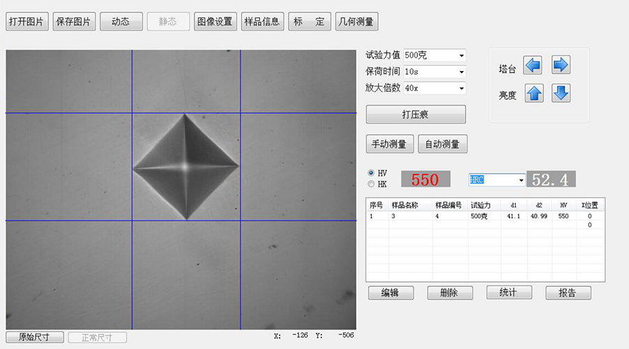The height and width of the screenshot is (349, 629).
Task: Open 样品信息 sample information
Action: [x=262, y=21]
